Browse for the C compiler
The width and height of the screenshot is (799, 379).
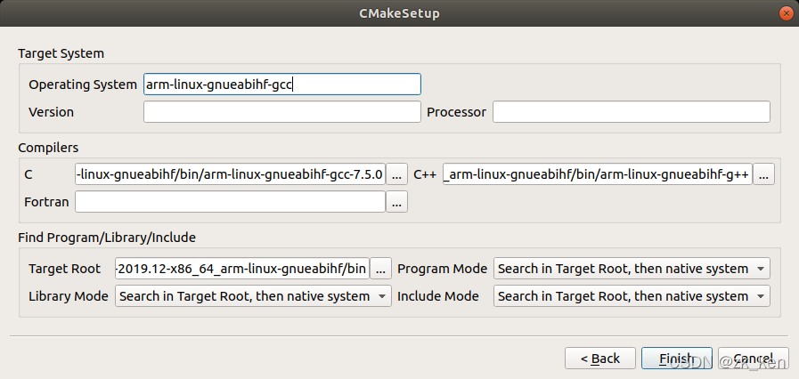(397, 175)
